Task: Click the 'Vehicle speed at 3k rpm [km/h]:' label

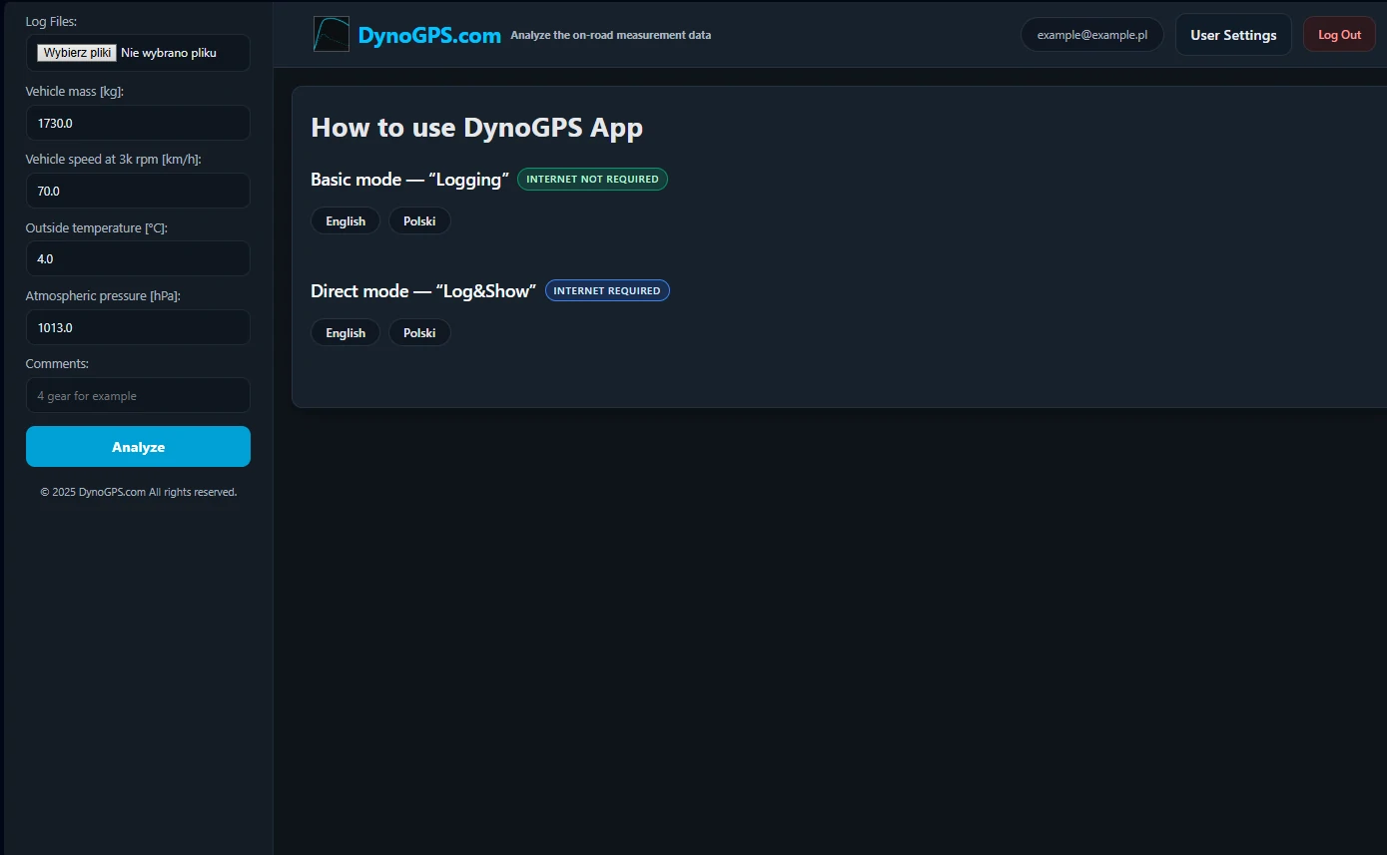Action: pos(114,159)
